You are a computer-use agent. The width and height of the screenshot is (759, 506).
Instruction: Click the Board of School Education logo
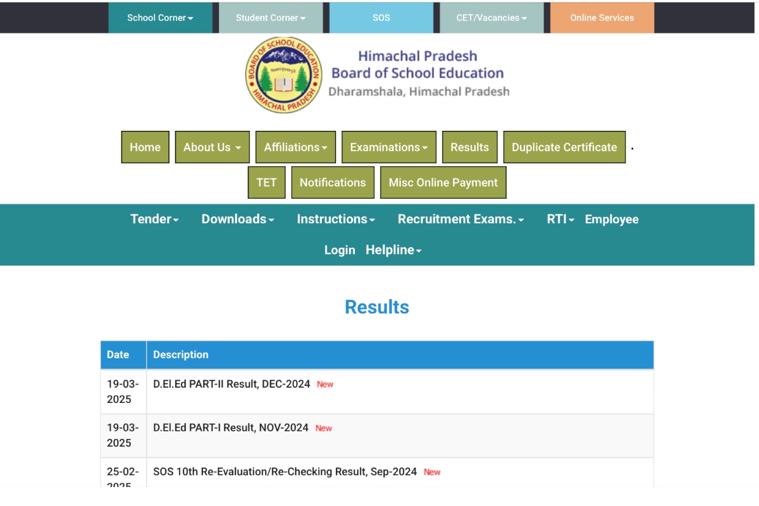[x=283, y=75]
